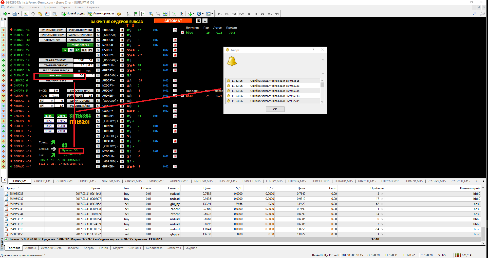Image resolution: width=488 pixels, height=258 pixels.
Task: Disable the Авто-торговля toggle
Action: (101, 13)
